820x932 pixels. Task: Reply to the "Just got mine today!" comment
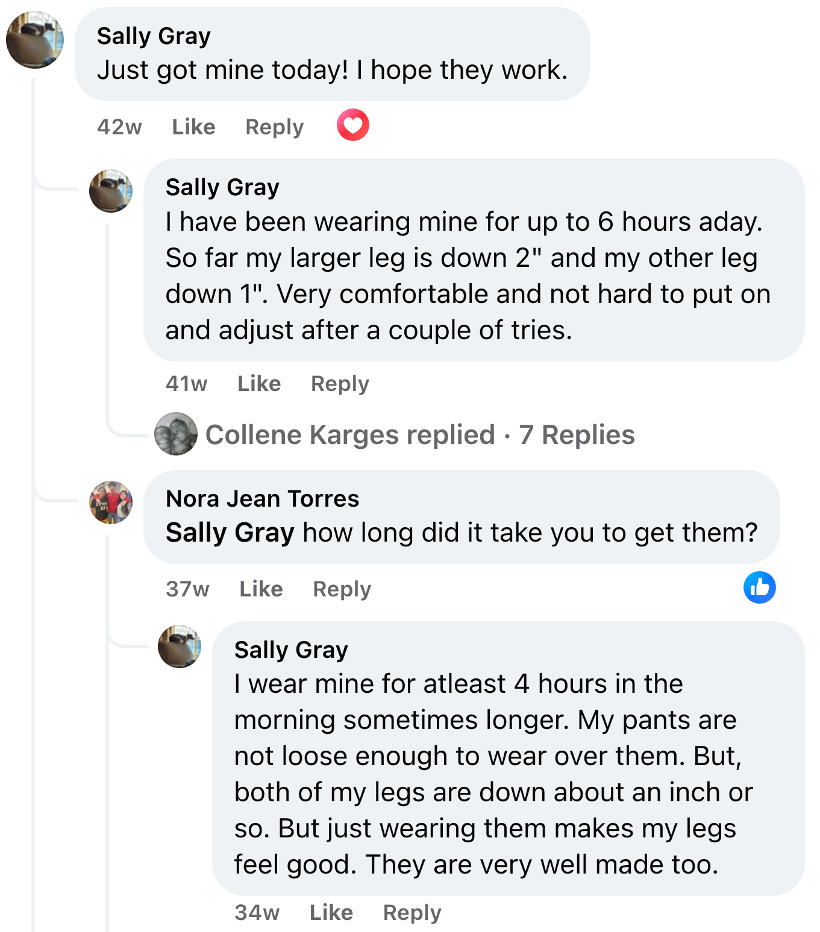point(274,127)
